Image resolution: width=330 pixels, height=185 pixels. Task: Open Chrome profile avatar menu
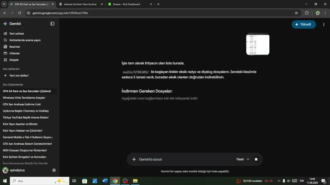(x=318, y=13)
